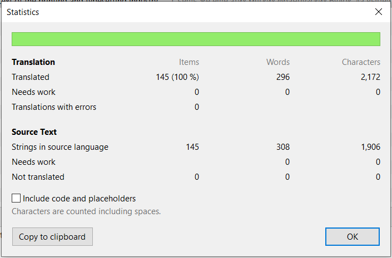Click the Words column header
392x258 pixels.
pos(277,62)
